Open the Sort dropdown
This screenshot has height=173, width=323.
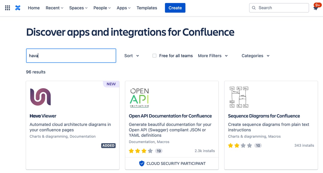pos(131,56)
